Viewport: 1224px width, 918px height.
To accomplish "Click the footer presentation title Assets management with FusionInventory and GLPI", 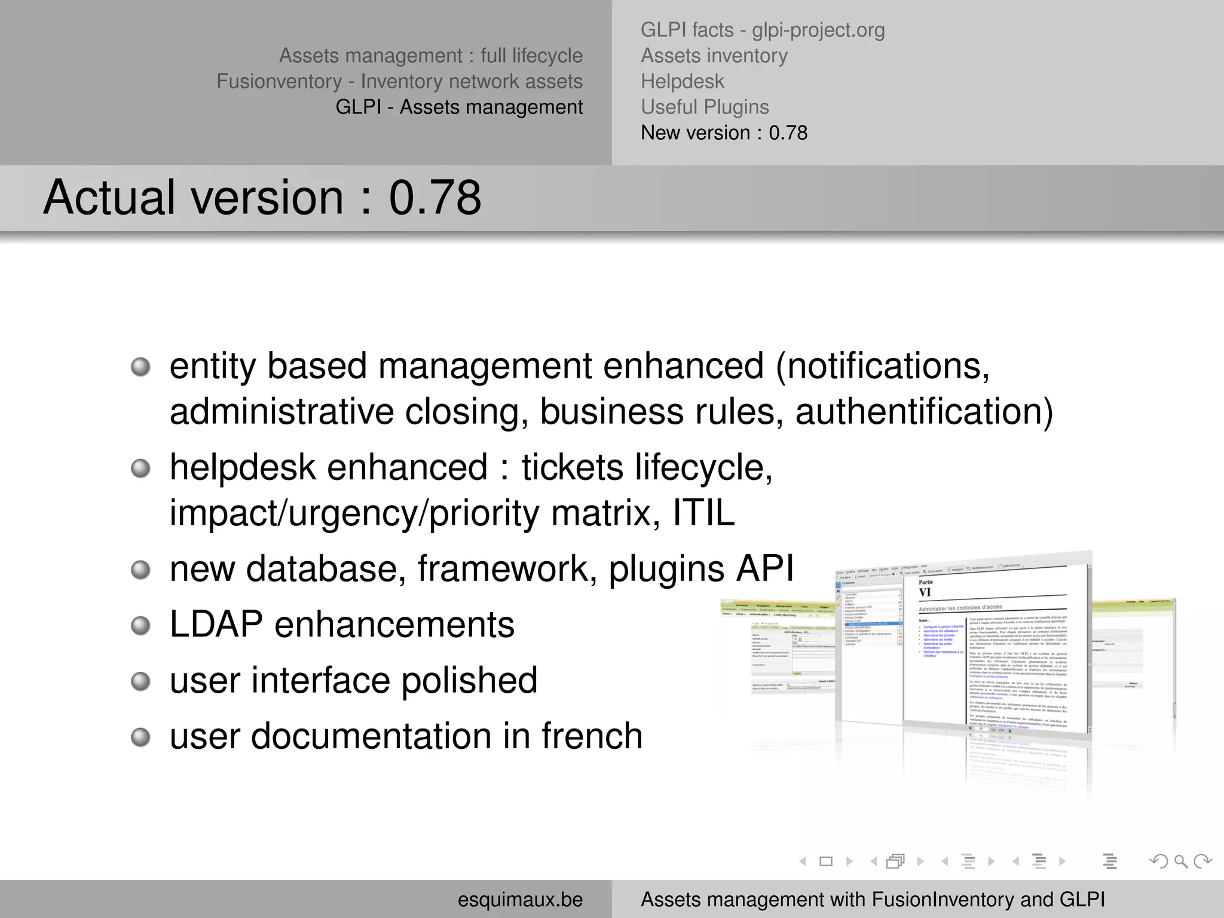I will pos(873,899).
